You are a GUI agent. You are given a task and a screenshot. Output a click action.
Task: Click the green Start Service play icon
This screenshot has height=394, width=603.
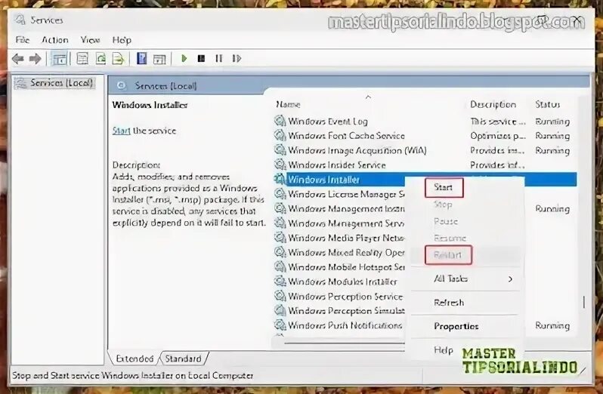pos(184,58)
